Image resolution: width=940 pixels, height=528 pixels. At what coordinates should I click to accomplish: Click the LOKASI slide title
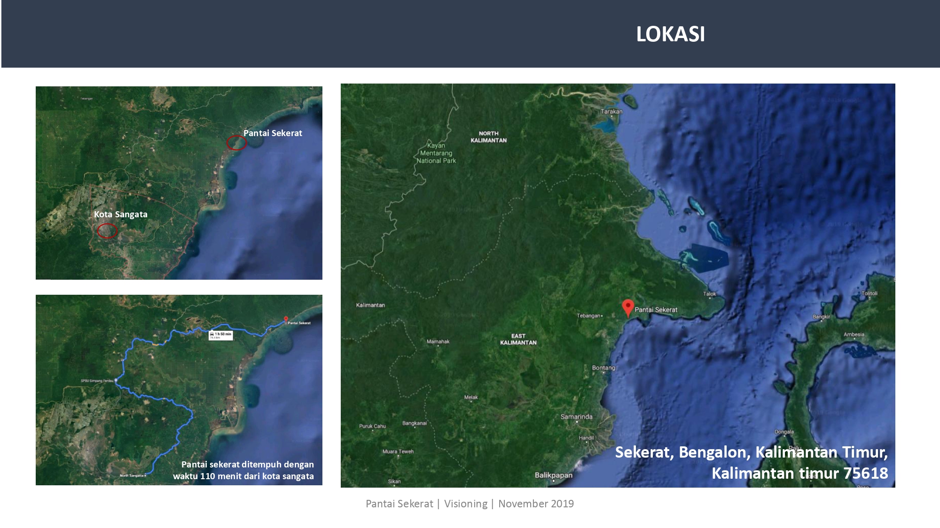pyautogui.click(x=670, y=34)
